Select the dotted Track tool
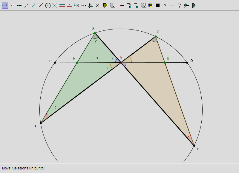This screenshot has height=173, width=239. 84,5
